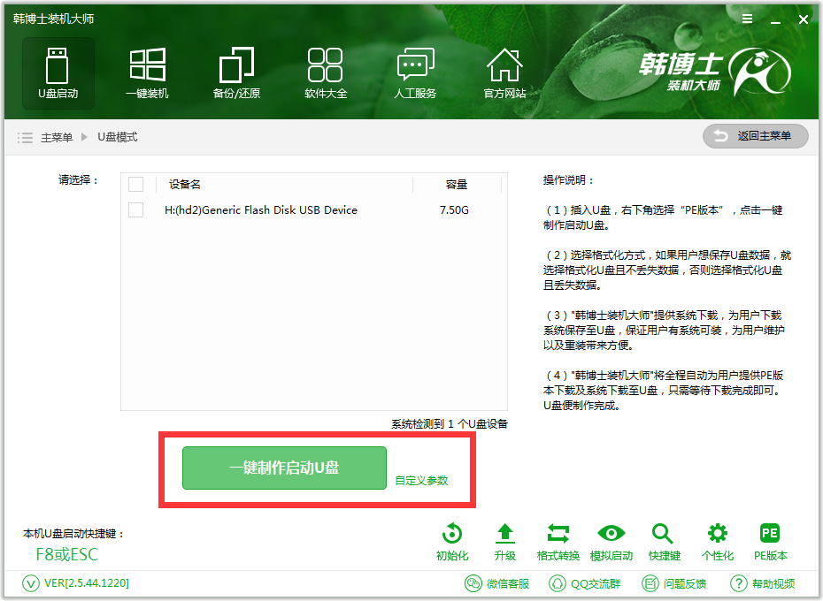Open the QQ交流群 group link
823x601 pixels.
[x=585, y=583]
